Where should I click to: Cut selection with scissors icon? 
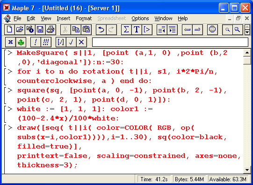(x=65, y=30)
